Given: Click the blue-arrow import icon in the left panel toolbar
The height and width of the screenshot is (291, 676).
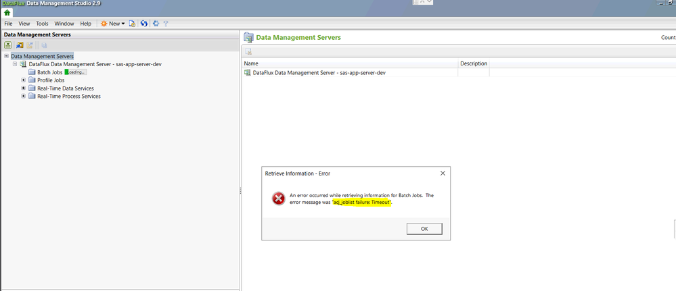Looking at the screenshot, I should [20, 45].
